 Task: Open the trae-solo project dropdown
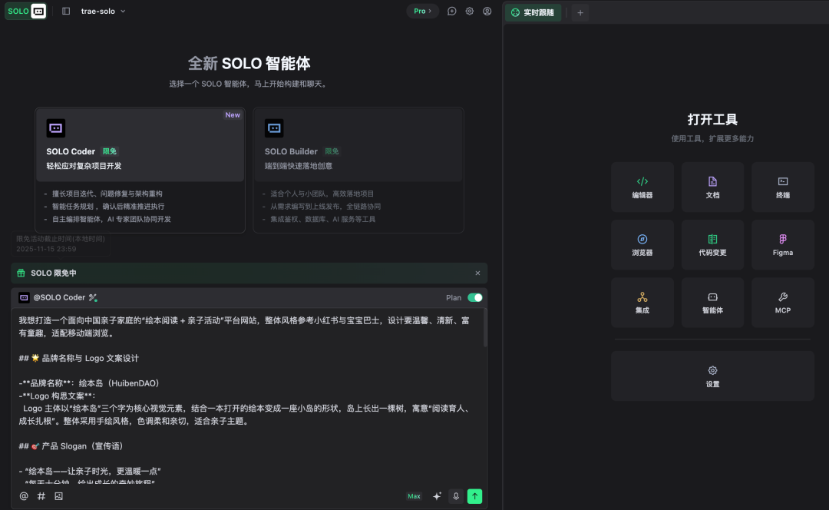(x=103, y=11)
